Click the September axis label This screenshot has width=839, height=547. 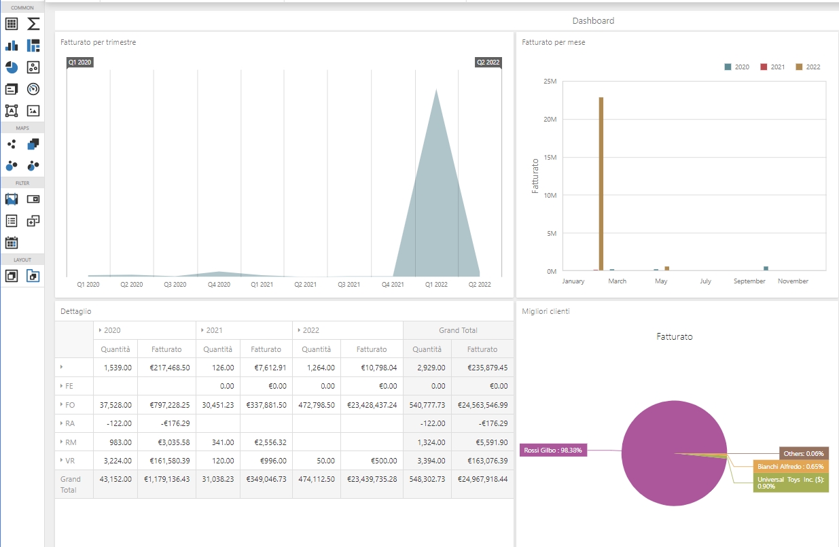coord(749,281)
